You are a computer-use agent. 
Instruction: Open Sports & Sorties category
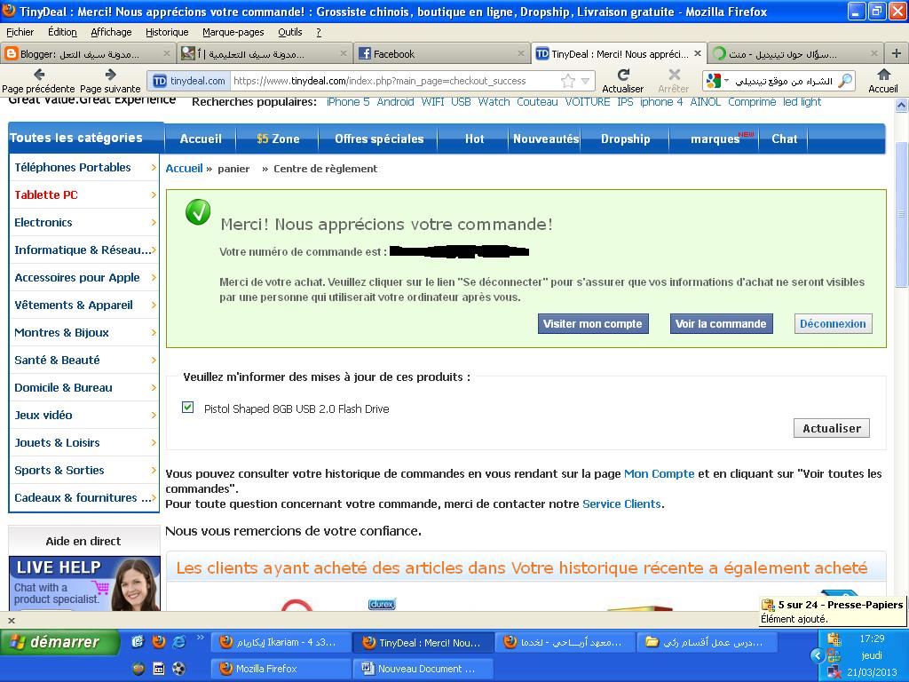pos(59,471)
